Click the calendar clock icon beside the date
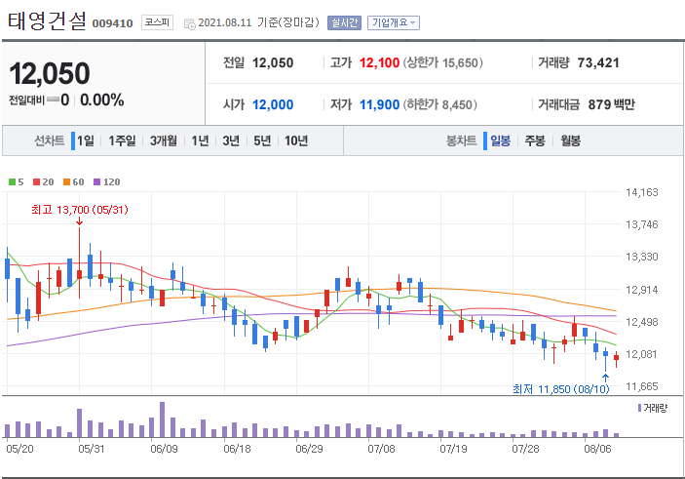Screen dimensions: 685x479 [190, 23]
